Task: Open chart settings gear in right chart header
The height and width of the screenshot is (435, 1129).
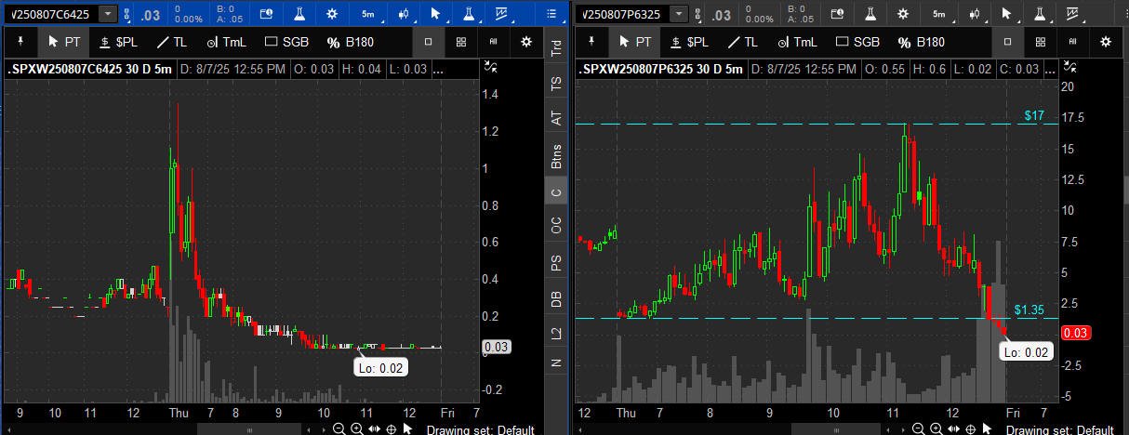Action: point(903,14)
